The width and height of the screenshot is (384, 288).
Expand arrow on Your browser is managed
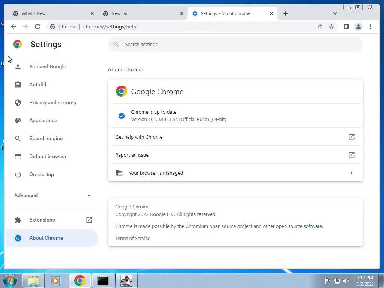pos(352,173)
